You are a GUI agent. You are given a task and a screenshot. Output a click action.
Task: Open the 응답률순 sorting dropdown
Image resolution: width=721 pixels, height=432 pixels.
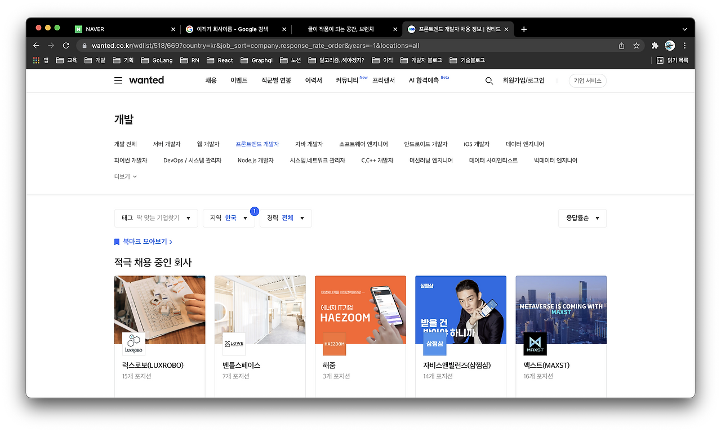582,218
